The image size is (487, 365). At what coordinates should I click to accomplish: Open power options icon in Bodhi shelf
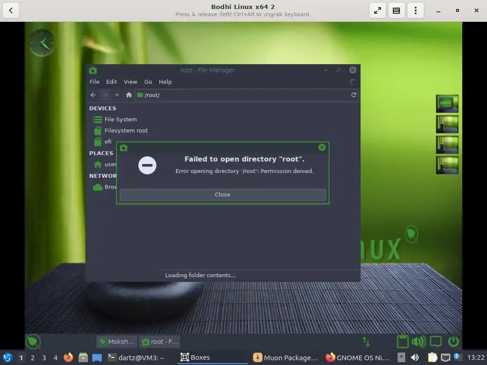(453, 342)
